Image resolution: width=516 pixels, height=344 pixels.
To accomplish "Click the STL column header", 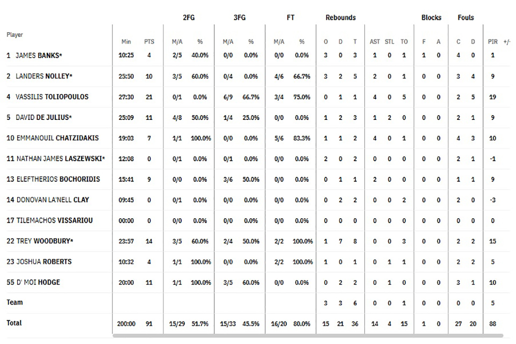I will (x=389, y=42).
